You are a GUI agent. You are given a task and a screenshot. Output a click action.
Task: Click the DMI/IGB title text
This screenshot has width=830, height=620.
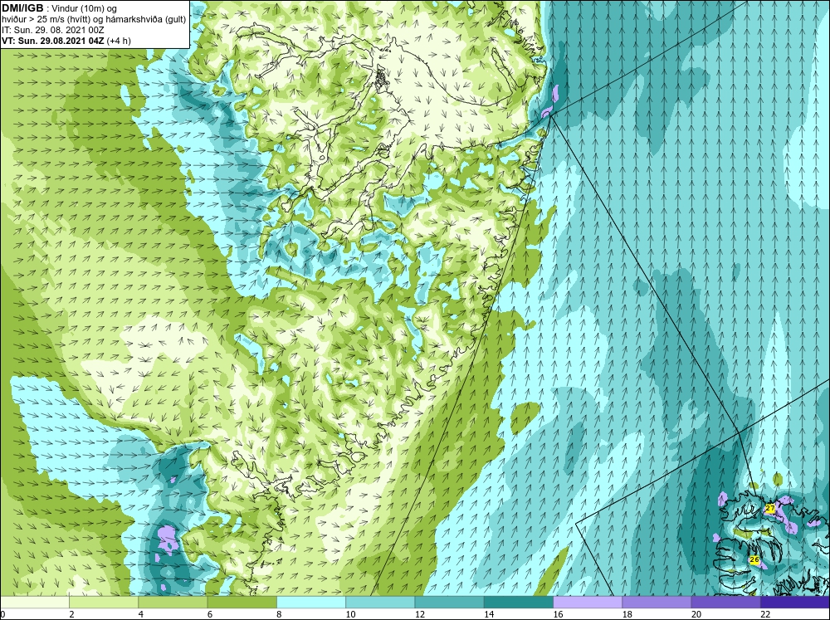click(22, 8)
